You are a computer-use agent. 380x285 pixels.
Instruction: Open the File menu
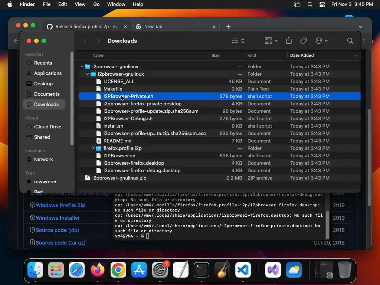46,4
